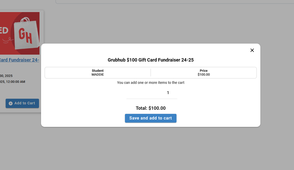This screenshot has width=294, height=170.
Task: Click the GH logo on the bag image
Action: pos(25,36)
